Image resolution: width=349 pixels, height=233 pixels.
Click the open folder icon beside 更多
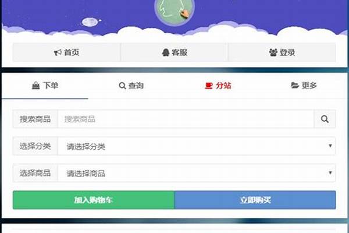[x=295, y=85]
